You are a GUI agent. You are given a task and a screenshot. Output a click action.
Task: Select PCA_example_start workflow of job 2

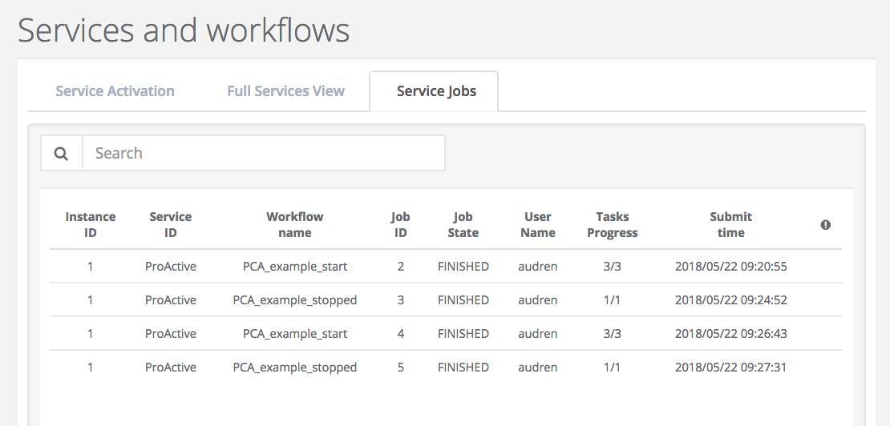[x=294, y=266]
